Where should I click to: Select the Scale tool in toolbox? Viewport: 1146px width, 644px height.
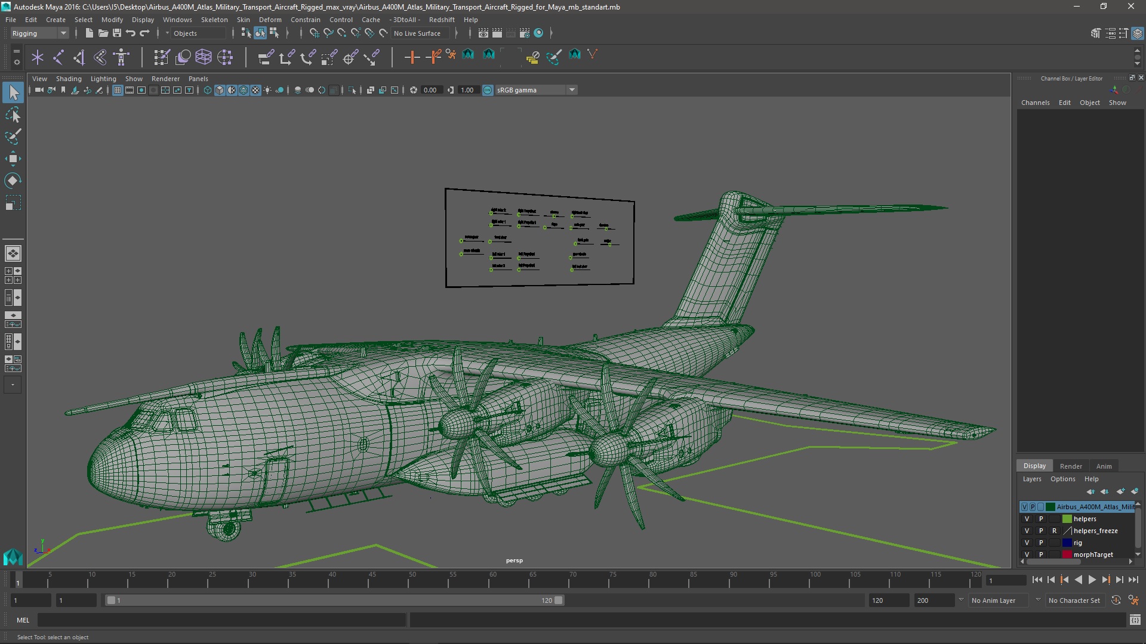click(13, 203)
